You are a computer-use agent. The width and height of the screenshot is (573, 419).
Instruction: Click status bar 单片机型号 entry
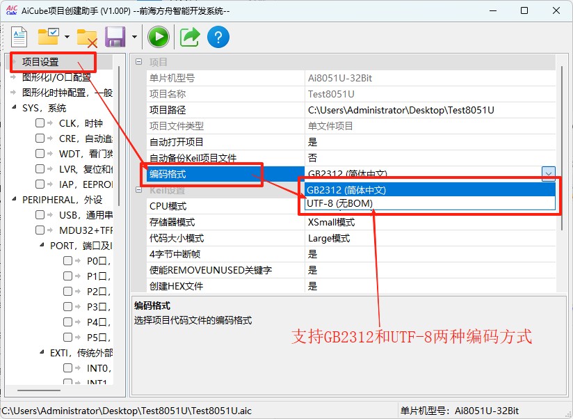click(460, 411)
